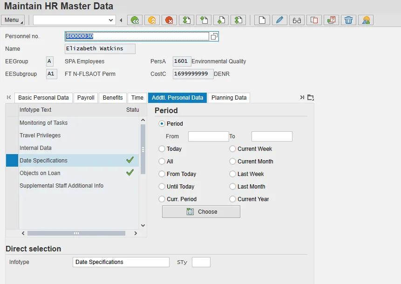This screenshot has height=284, width=401.
Task: Open the tab list expander icon
Action: pyautogui.click(x=311, y=98)
